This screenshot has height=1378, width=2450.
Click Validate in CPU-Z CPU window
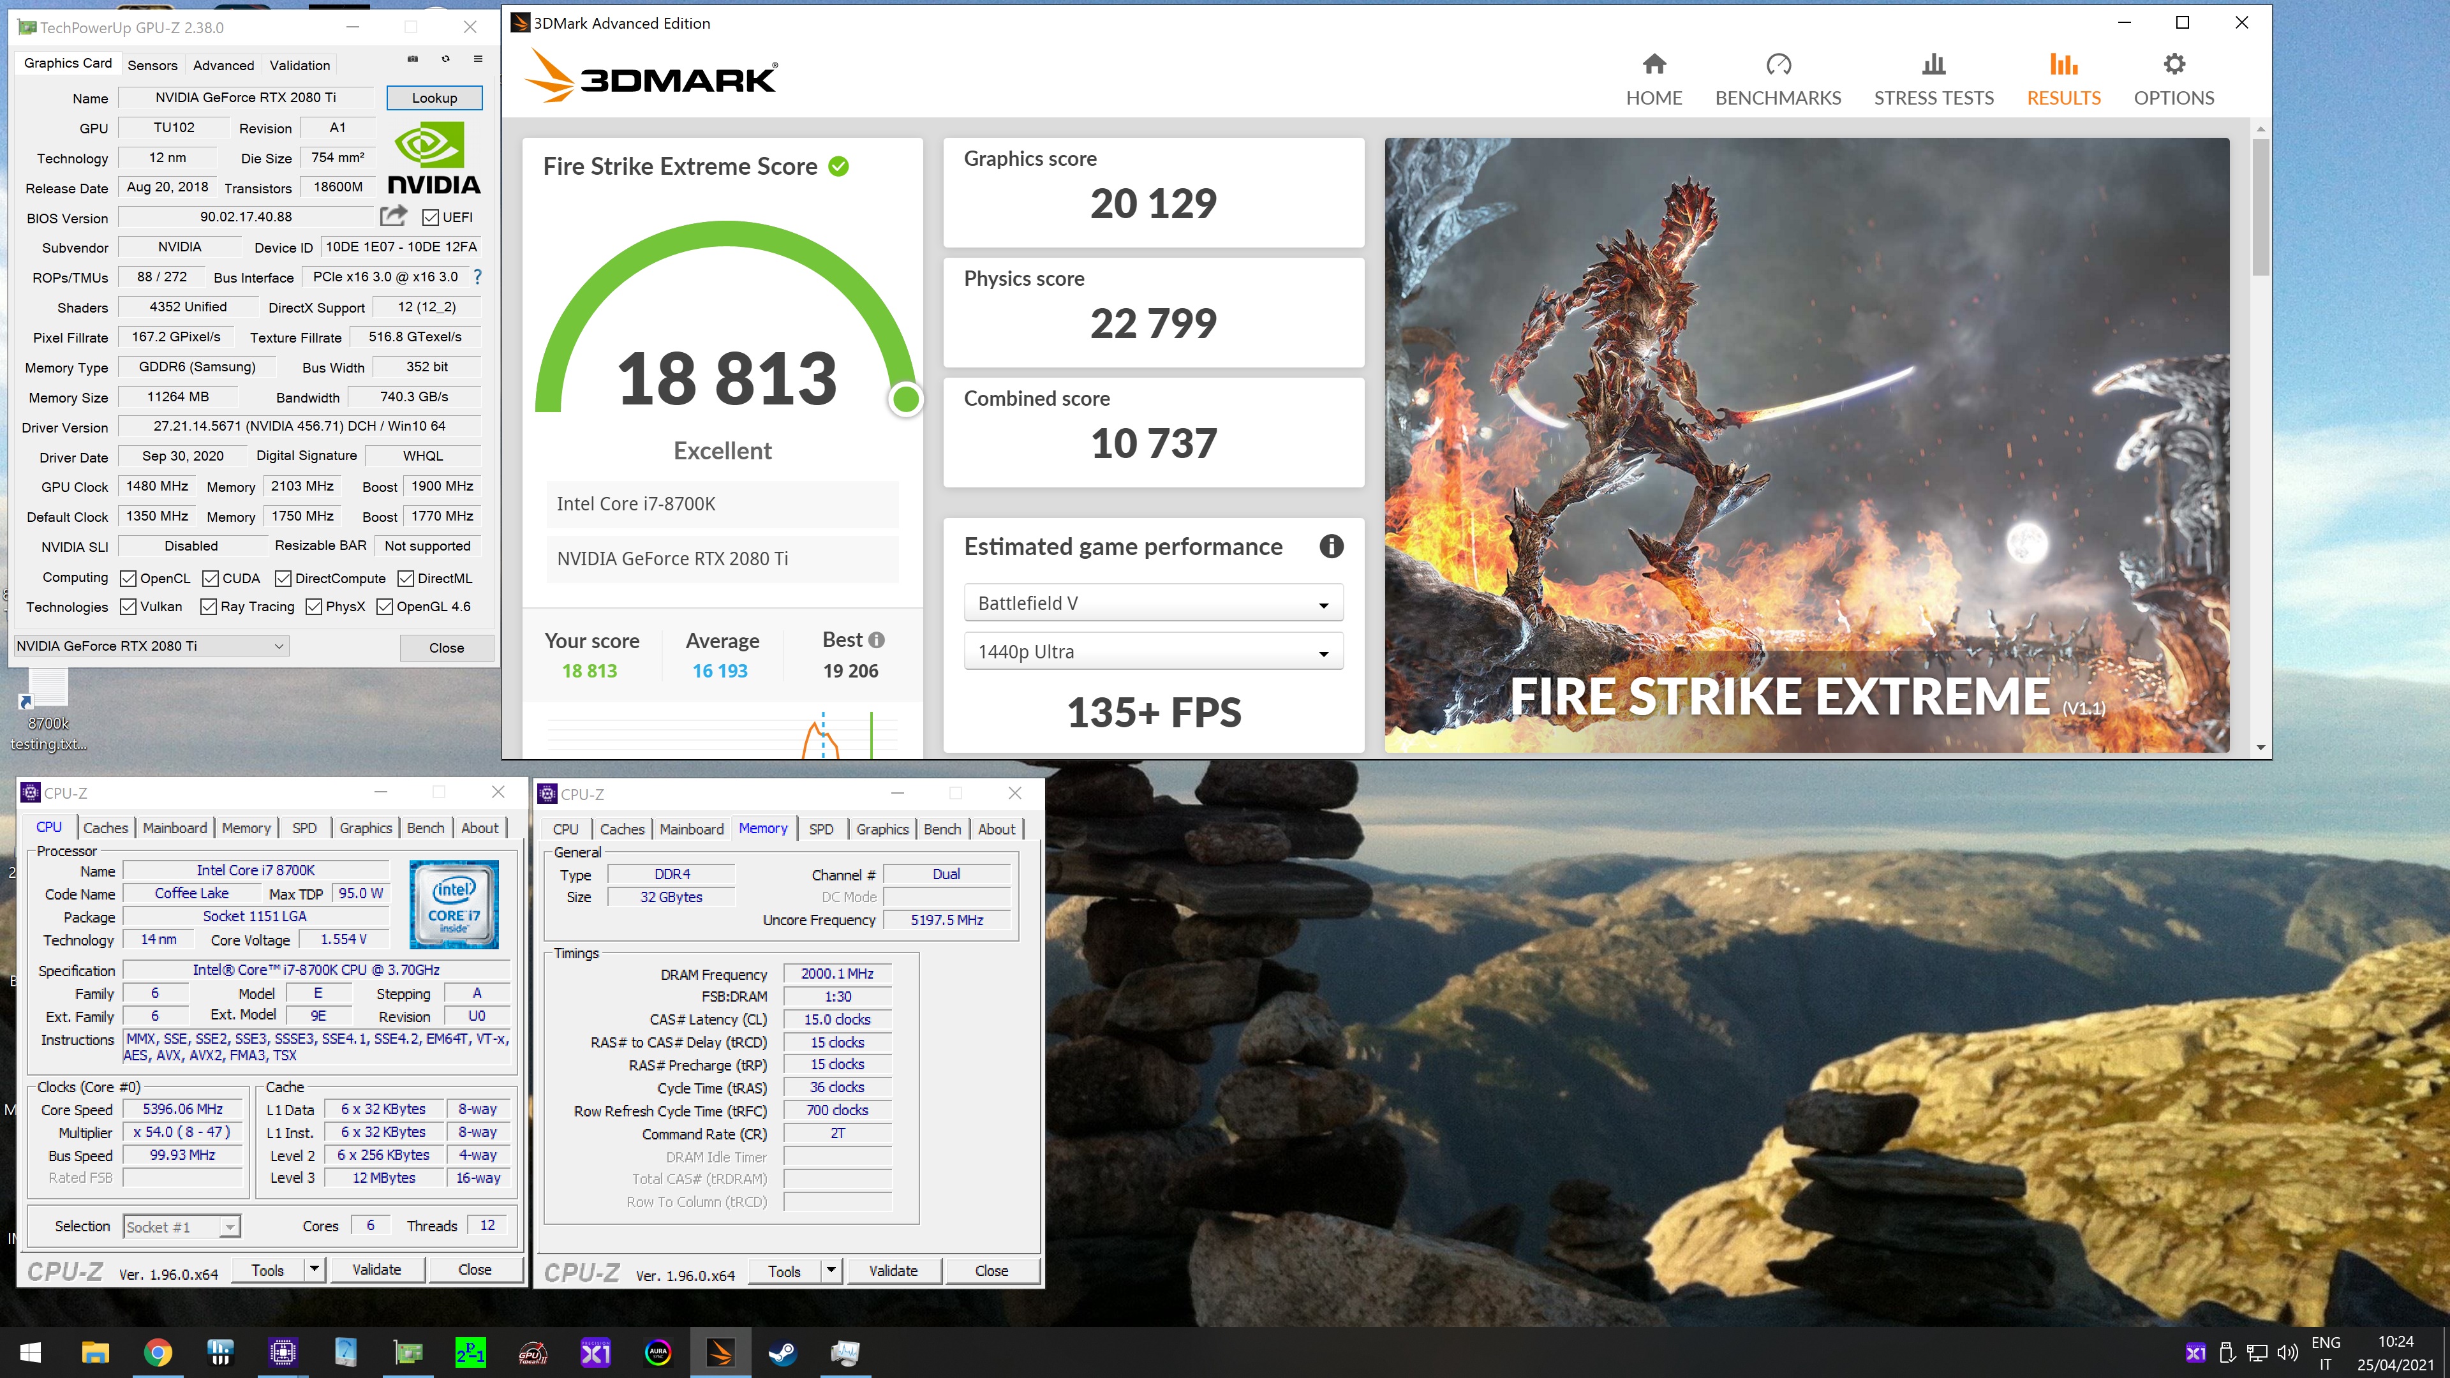click(x=376, y=1270)
